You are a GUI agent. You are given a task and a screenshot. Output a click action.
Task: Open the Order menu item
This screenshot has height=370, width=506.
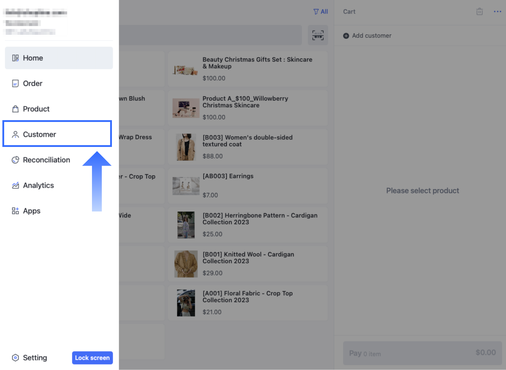click(59, 84)
